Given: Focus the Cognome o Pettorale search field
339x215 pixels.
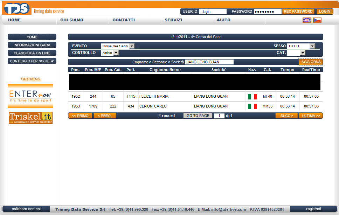Looking at the screenshot, I should tap(209, 62).
